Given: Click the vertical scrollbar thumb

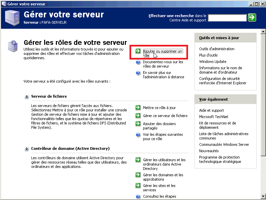Looking at the screenshot, I should coord(263,95).
